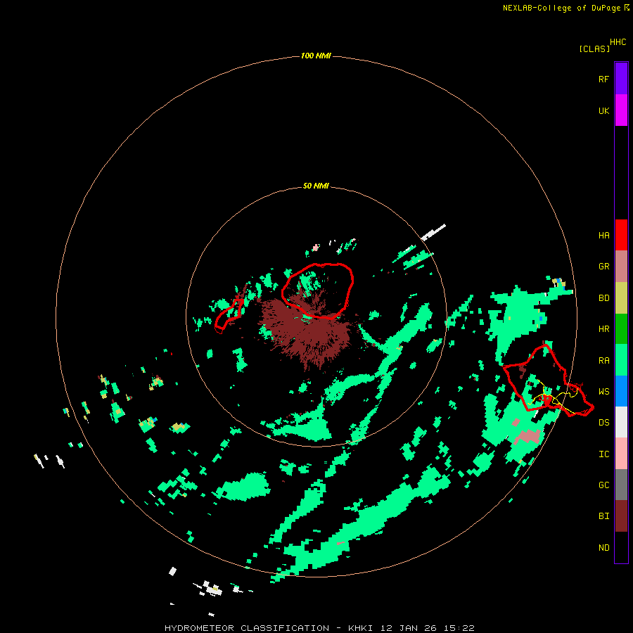Click the "UK" legend label
Screen dimensions: 633x633
pyautogui.click(x=603, y=110)
